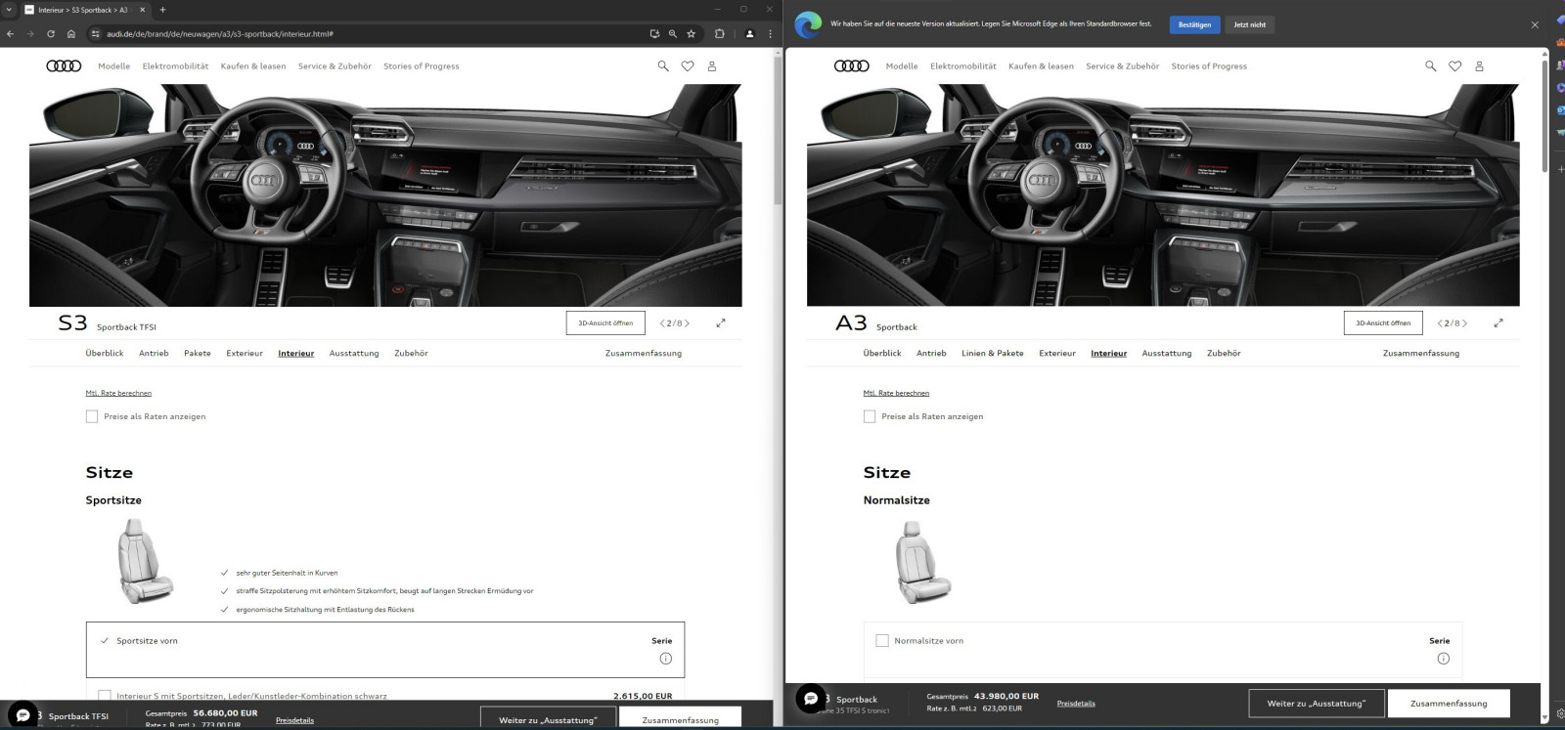Open the zoom magnifier icon in Chrome address bar

(673, 33)
